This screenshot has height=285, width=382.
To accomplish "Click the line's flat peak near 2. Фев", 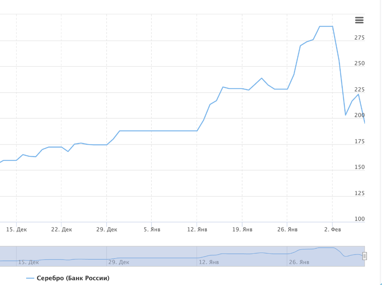I will pos(326,26).
